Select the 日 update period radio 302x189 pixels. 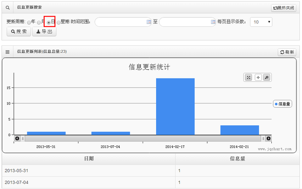pyautogui.click(x=49, y=22)
